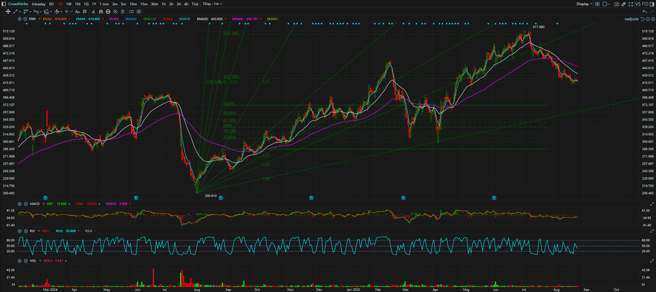Click the 517.980 high price label

pyautogui.click(x=539, y=27)
